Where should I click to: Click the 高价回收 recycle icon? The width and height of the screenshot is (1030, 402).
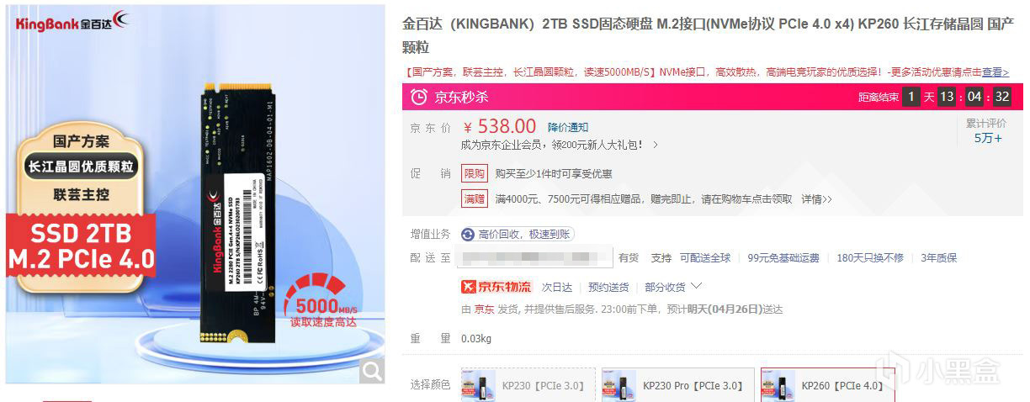click(x=467, y=234)
